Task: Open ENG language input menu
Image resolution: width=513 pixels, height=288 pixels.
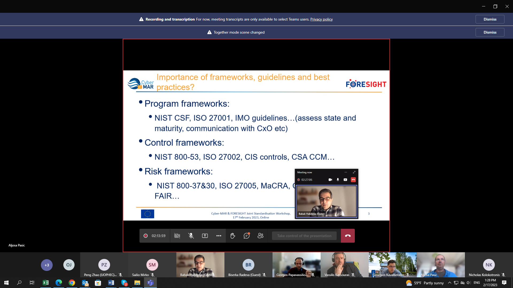Action: click(477, 283)
